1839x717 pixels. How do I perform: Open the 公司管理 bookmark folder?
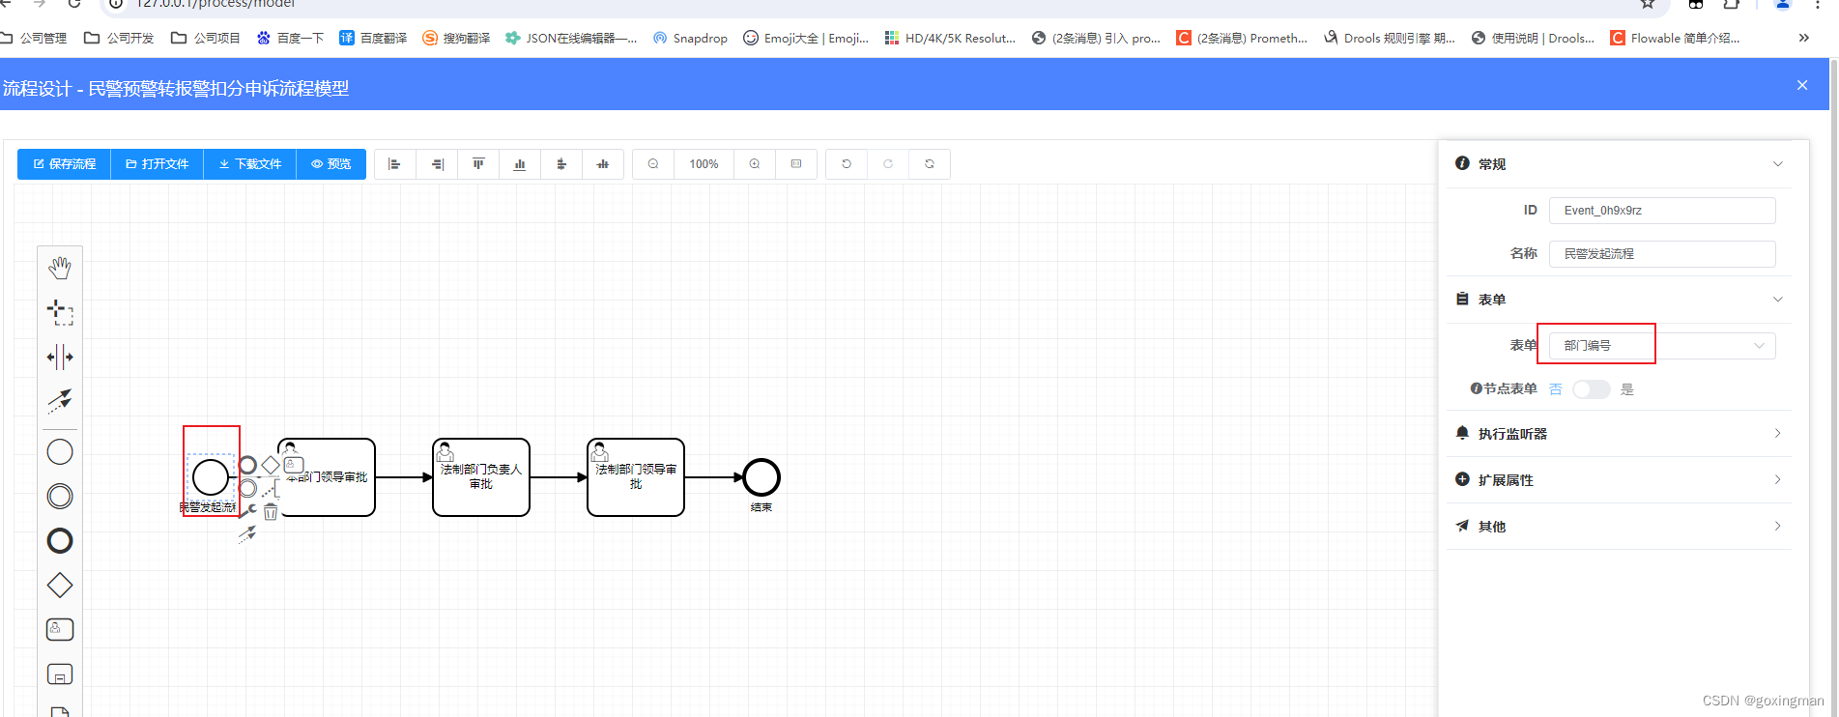[x=34, y=38]
